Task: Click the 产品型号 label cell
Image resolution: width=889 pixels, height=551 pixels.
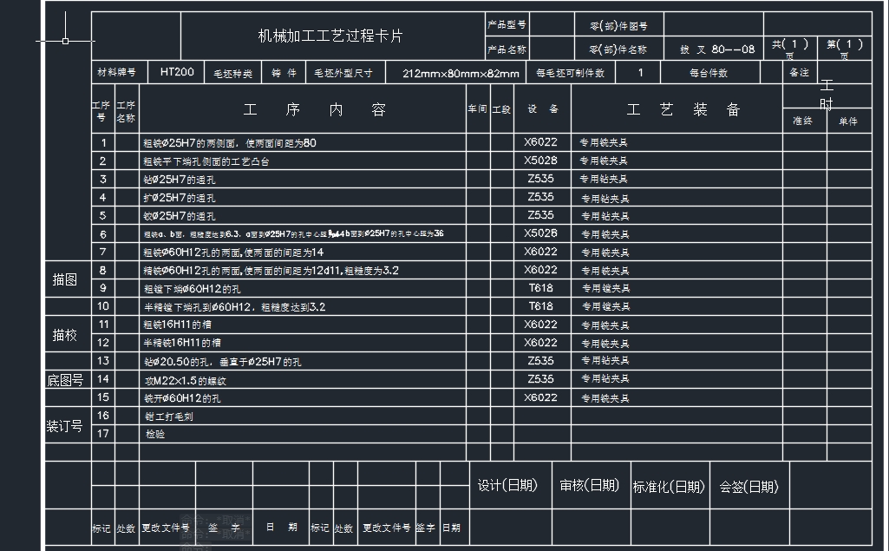Action: 507,23
